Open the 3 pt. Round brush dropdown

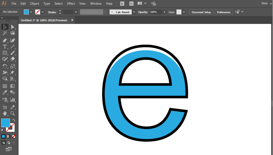[x=134, y=12]
